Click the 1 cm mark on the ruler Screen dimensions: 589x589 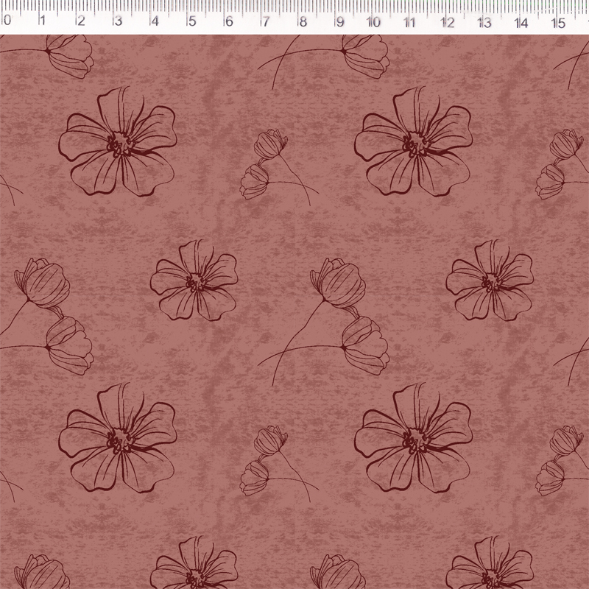(x=43, y=22)
